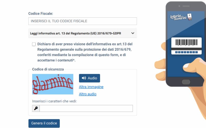Click the glarmine captcha image
This screenshot has height=128, width=206.
[53, 84]
